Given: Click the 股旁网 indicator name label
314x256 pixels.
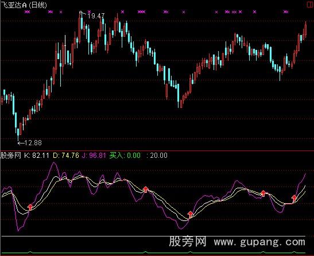Looking at the screenshot, I should [11, 156].
